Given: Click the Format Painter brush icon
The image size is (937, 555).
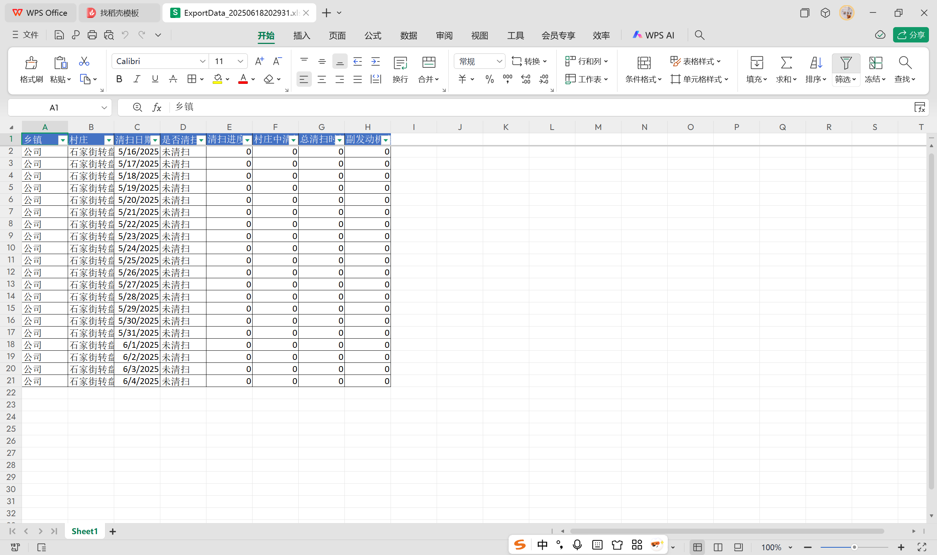Looking at the screenshot, I should (31, 63).
